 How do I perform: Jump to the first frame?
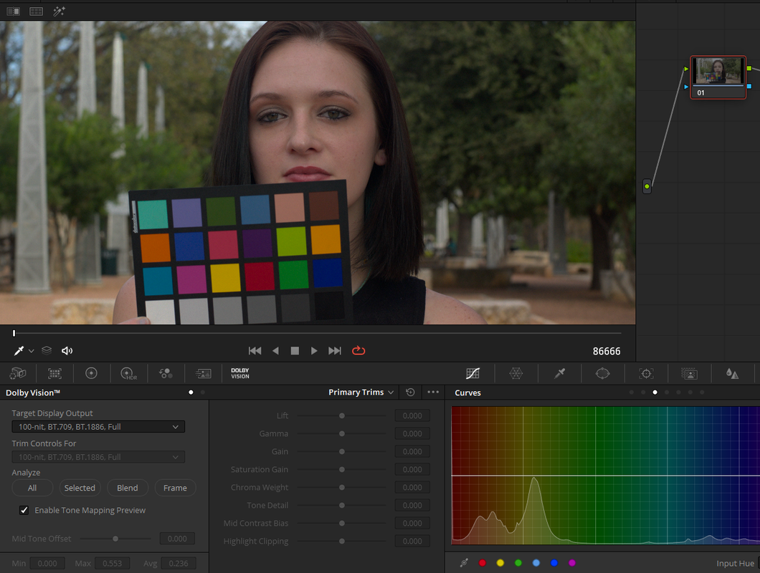click(x=255, y=351)
